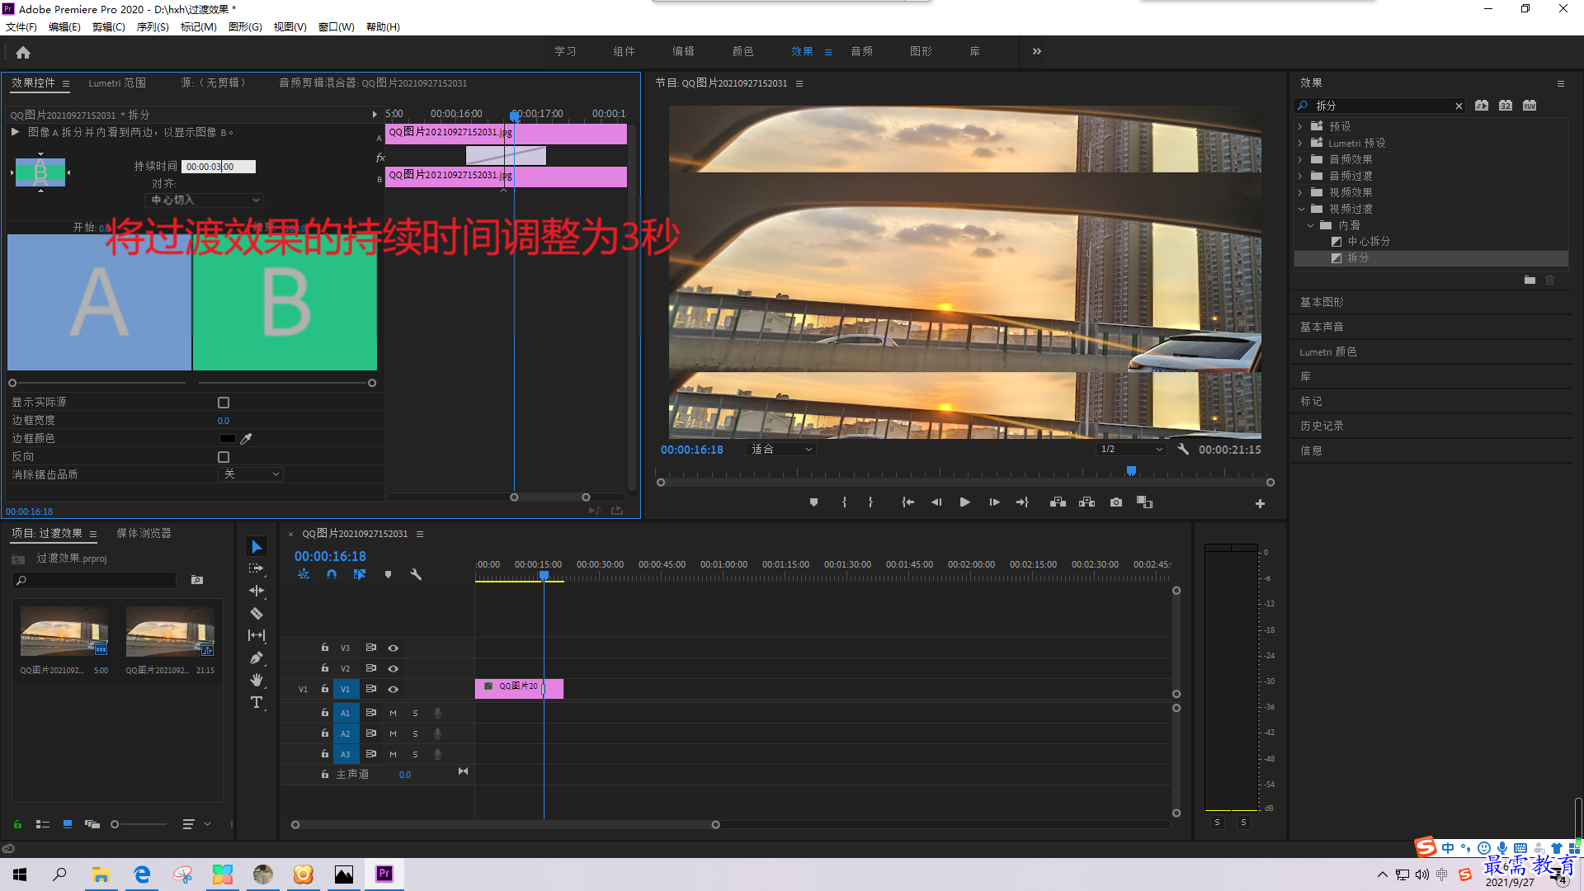Select the Slip tool
The width and height of the screenshot is (1584, 891).
257,635
